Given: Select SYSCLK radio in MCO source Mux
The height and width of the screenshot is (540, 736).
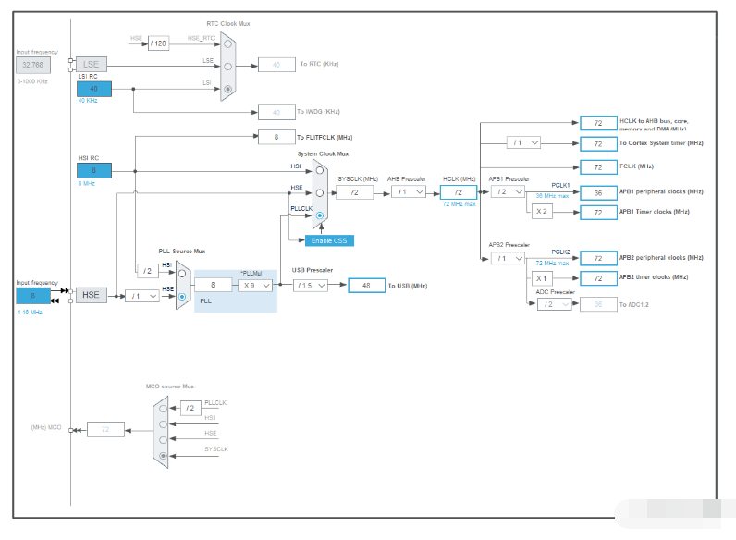Looking at the screenshot, I should pyautogui.click(x=163, y=456).
